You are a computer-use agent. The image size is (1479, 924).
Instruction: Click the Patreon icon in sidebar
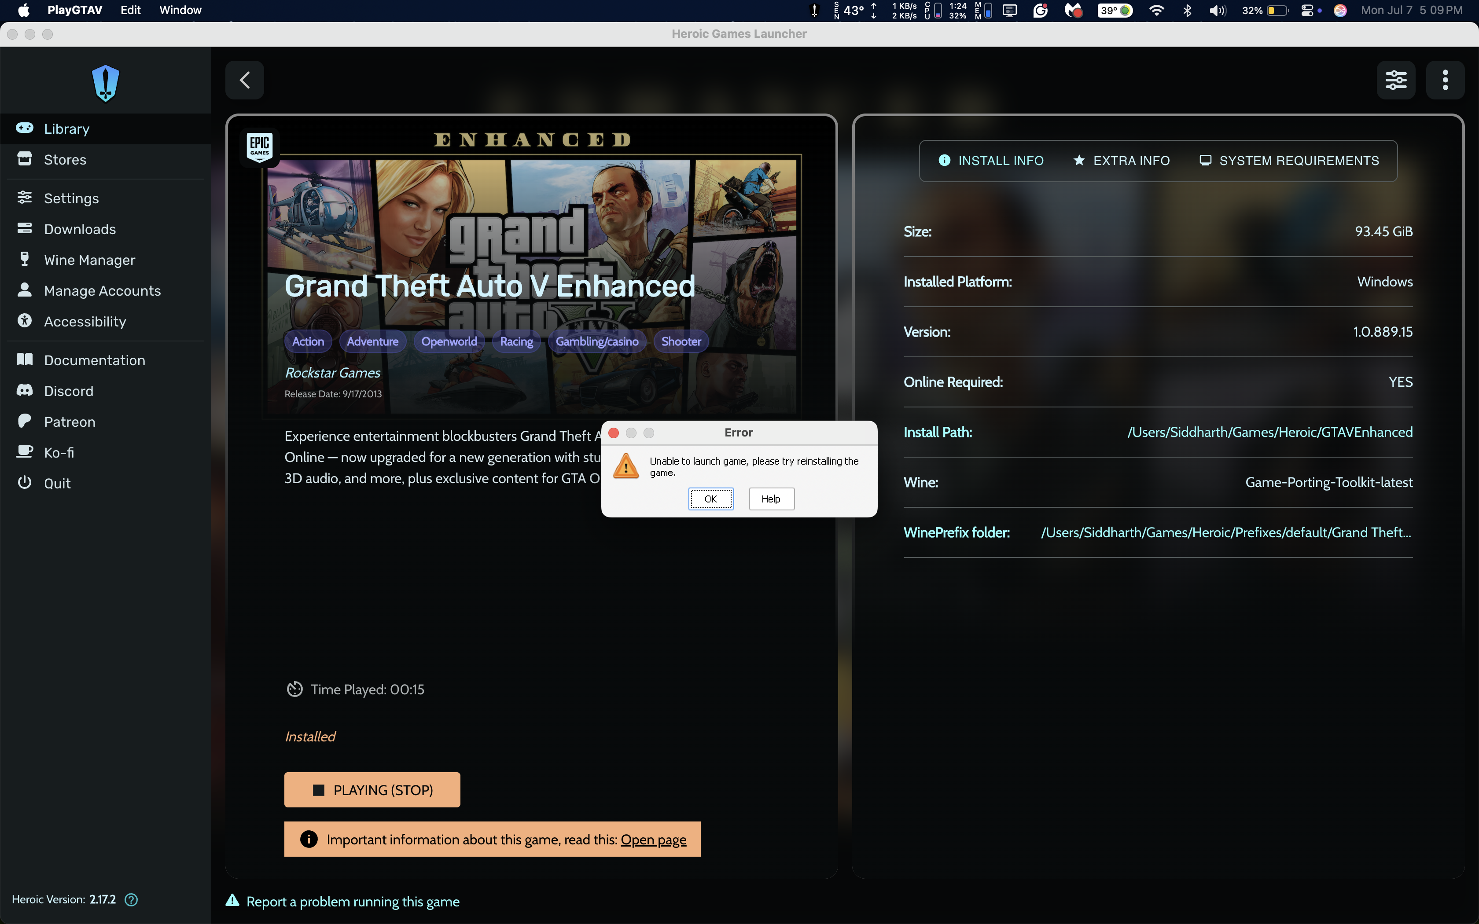(x=25, y=421)
